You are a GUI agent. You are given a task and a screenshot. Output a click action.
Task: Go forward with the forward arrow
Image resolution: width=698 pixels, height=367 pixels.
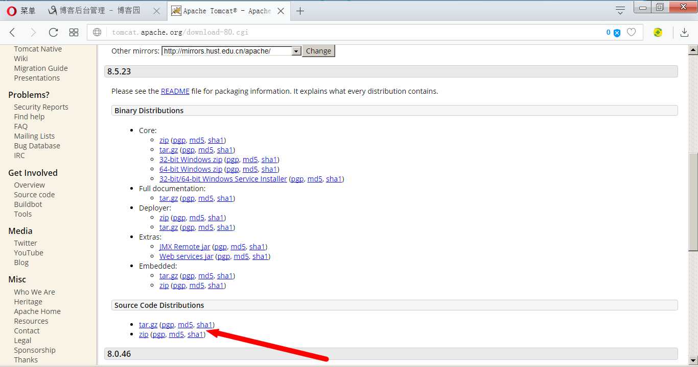(x=33, y=33)
